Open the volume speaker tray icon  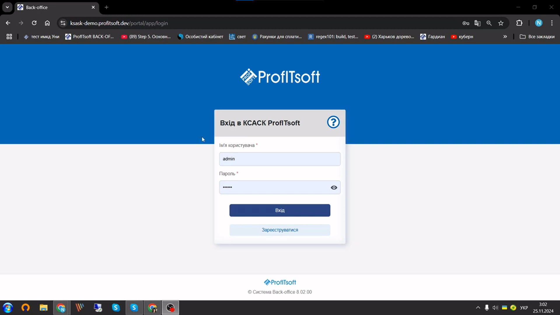(x=495, y=308)
